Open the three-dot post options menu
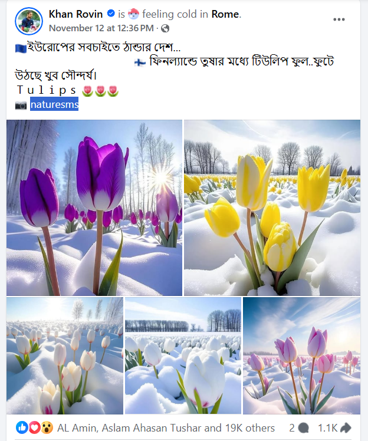The width and height of the screenshot is (368, 441). (x=339, y=19)
